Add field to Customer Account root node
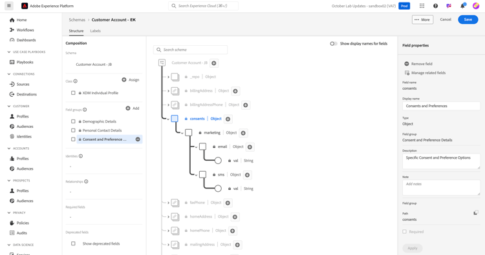This screenshot has width=485, height=255. (x=214, y=63)
